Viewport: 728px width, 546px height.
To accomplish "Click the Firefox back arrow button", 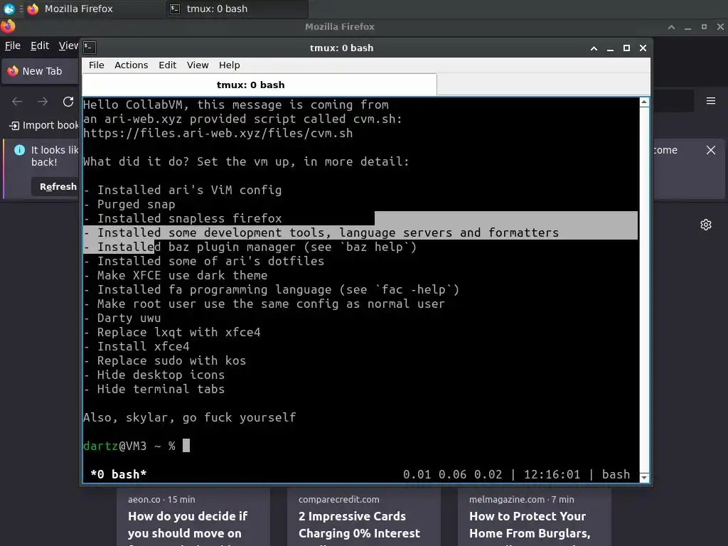I will 17,101.
